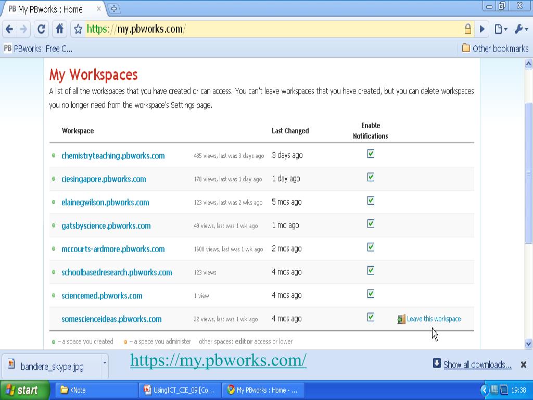Switch to My PBworks Chrome taskbar button

(x=263, y=390)
